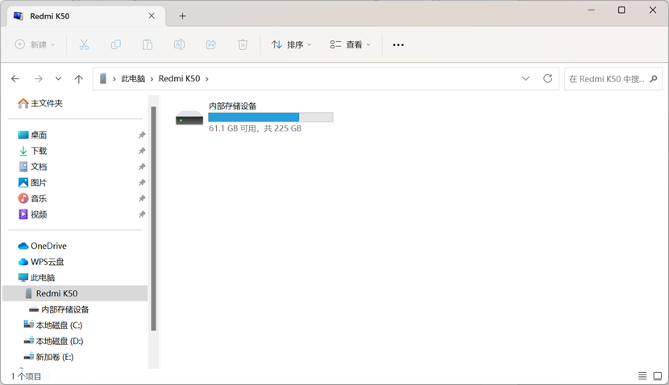Open a new tab with plus button
The height and width of the screenshot is (385, 669).
coord(182,16)
